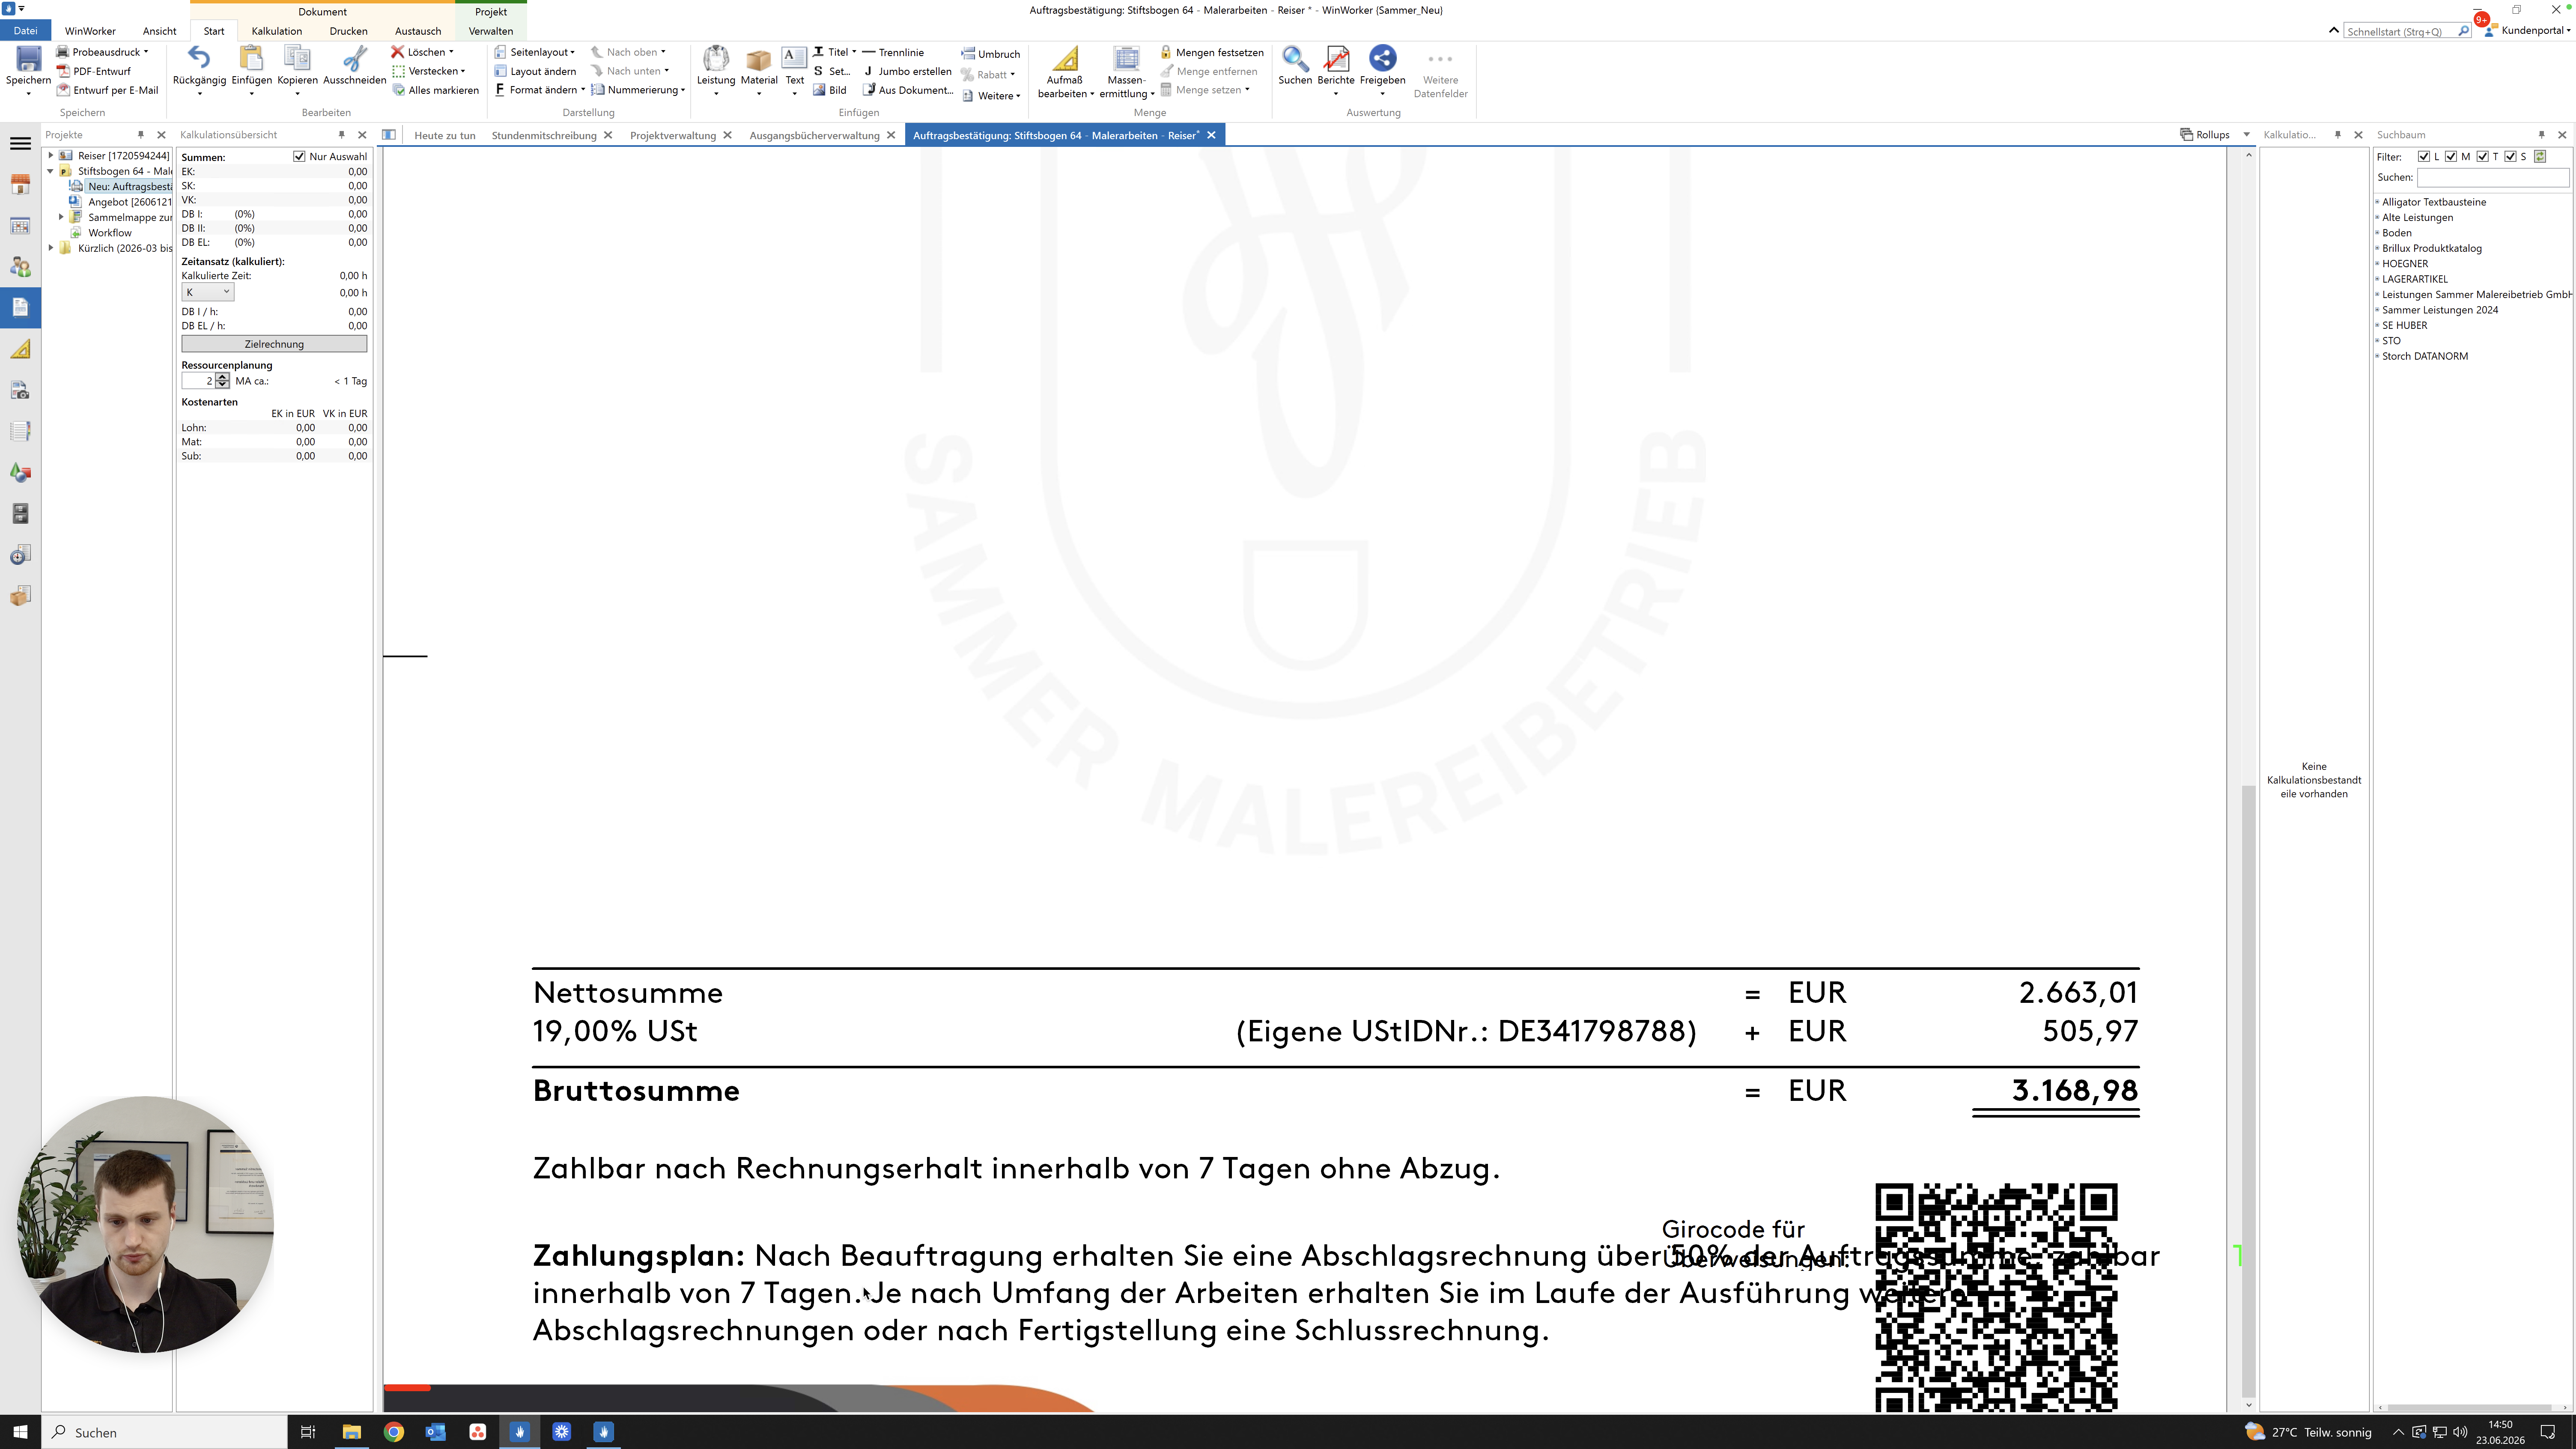Viewport: 2576px width, 1449px height.
Task: Collapse the Stiftsbogen 64 project node
Action: coord(51,171)
